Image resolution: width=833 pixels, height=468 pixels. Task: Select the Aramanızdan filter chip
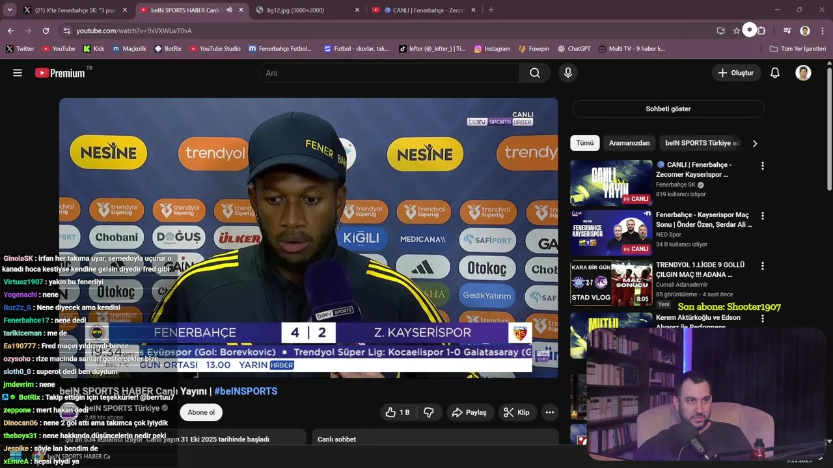click(x=629, y=143)
